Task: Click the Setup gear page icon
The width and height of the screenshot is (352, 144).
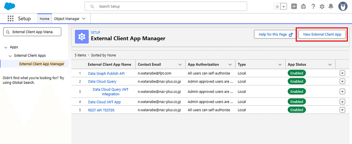Action: click(82, 36)
